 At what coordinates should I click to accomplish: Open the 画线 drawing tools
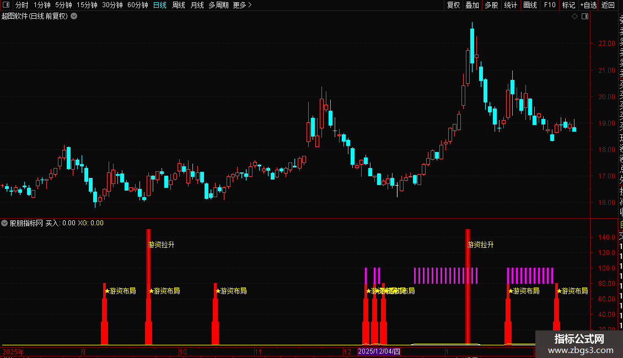(x=530, y=5)
